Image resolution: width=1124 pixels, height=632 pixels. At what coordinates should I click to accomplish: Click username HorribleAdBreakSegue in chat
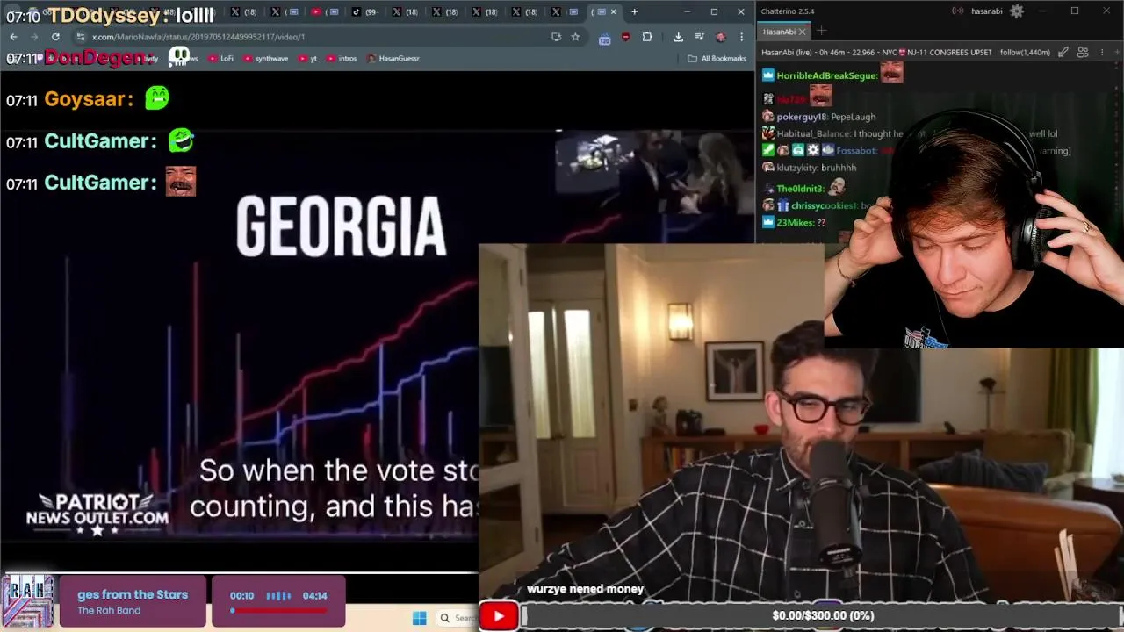[x=827, y=75]
